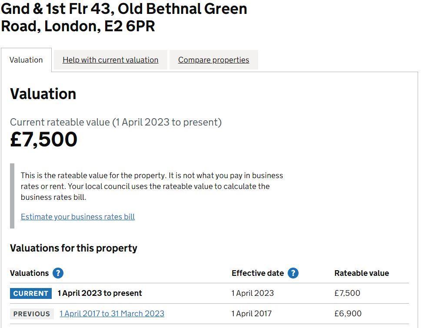Select the £6,900 previous rateable value
Image resolution: width=422 pixels, height=328 pixels.
(x=347, y=313)
